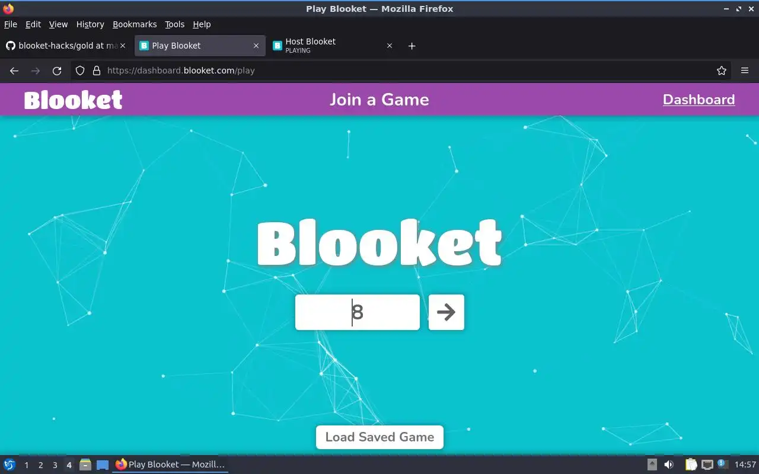Open a new tab with the plus button
The height and width of the screenshot is (474, 759).
point(412,46)
